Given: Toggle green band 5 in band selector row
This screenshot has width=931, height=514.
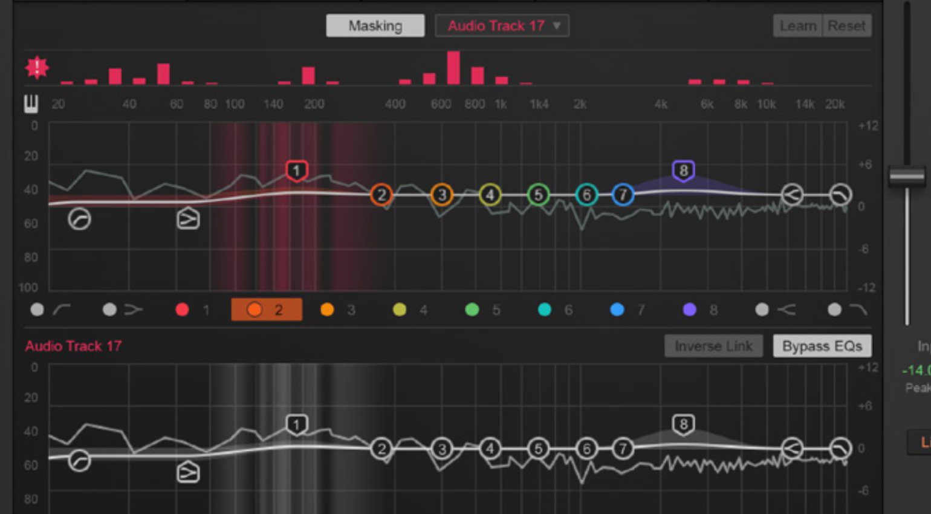Looking at the screenshot, I should pos(483,310).
